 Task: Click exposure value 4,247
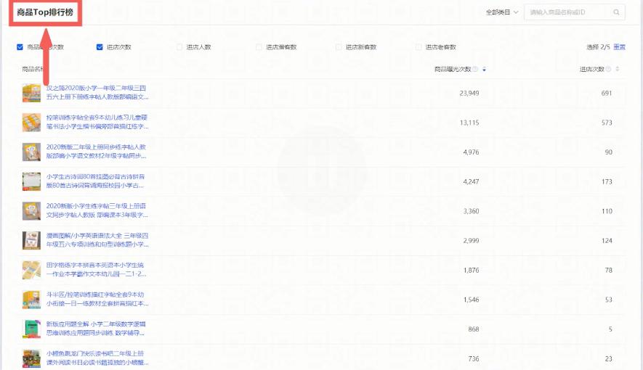(472, 181)
